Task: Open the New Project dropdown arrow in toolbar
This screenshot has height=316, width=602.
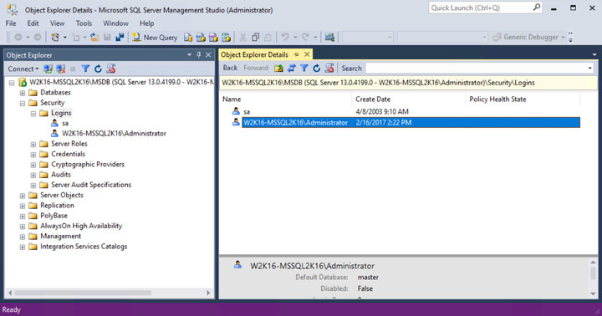Action: click(x=65, y=38)
